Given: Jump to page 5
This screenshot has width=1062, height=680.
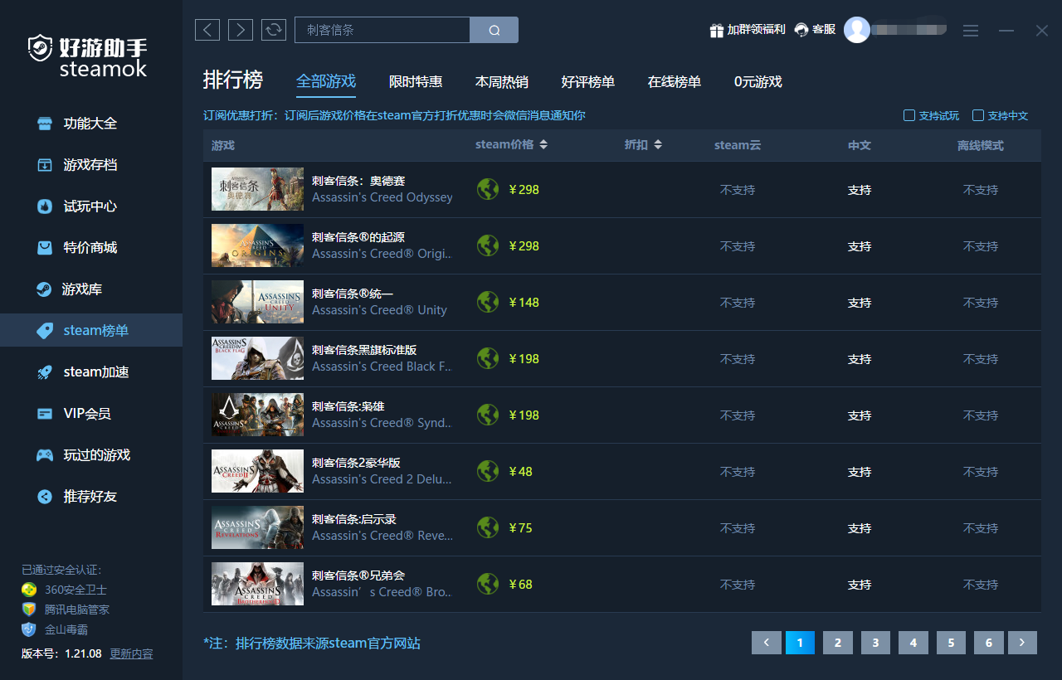Looking at the screenshot, I should [951, 643].
